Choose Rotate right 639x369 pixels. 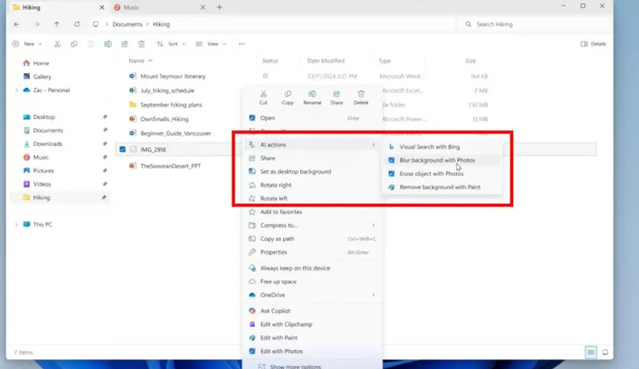click(x=312, y=185)
